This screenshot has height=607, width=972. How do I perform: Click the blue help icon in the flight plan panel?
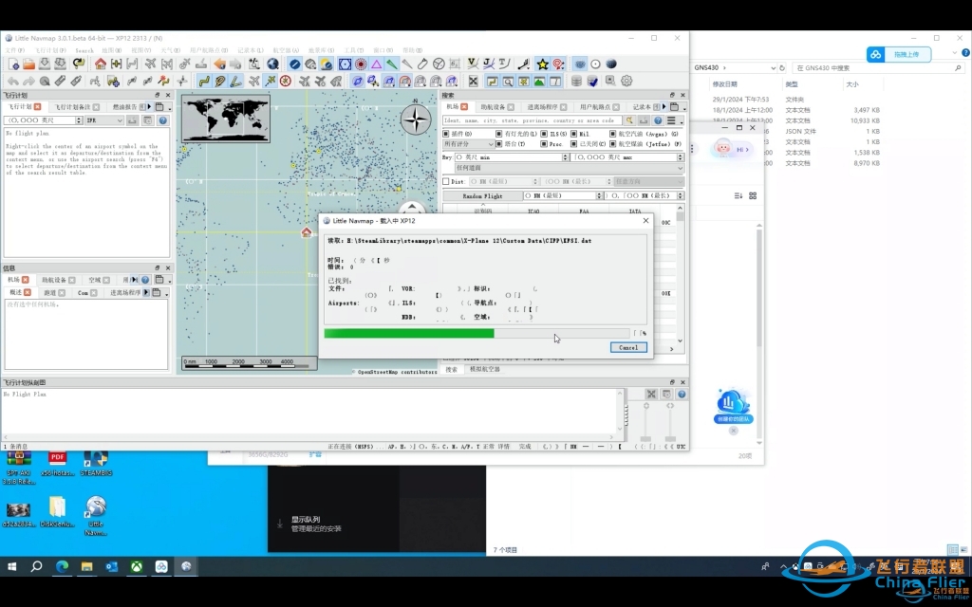tap(163, 120)
